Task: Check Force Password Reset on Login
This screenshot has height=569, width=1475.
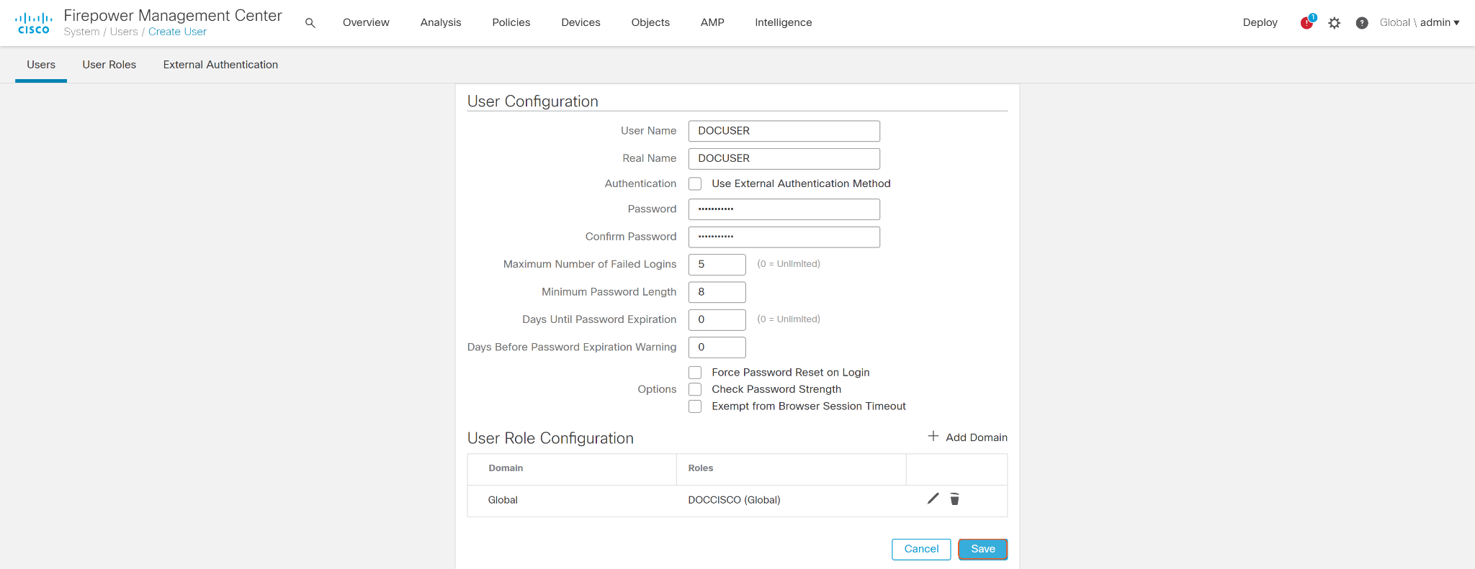Action: [x=695, y=373]
